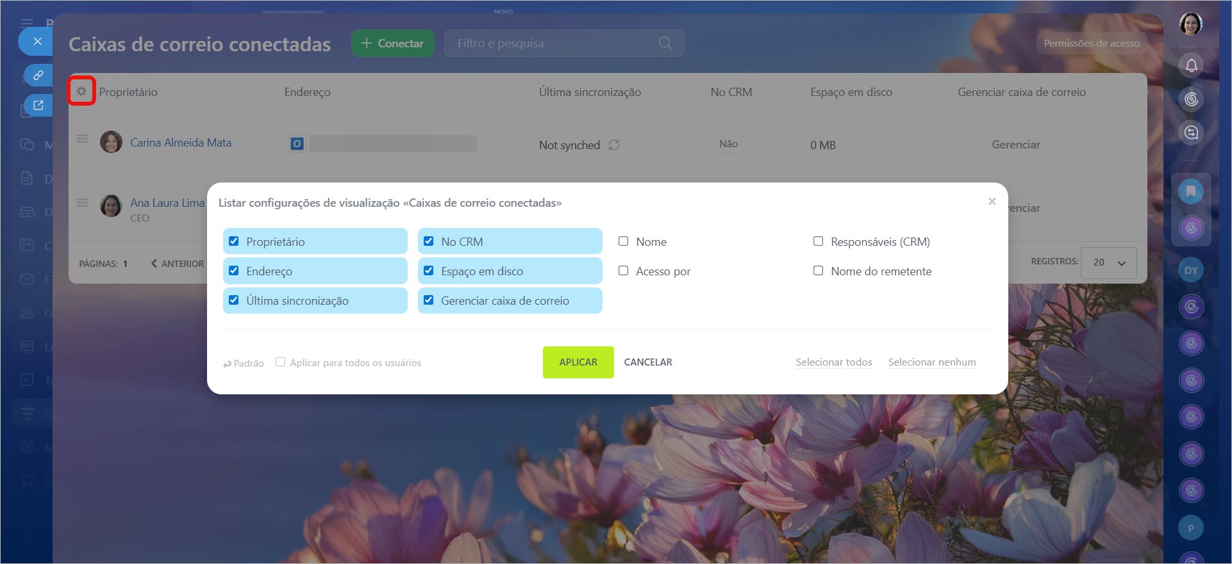Click the bookmark icon in right sidebar
Viewport: 1232px width, 564px height.
1190,191
